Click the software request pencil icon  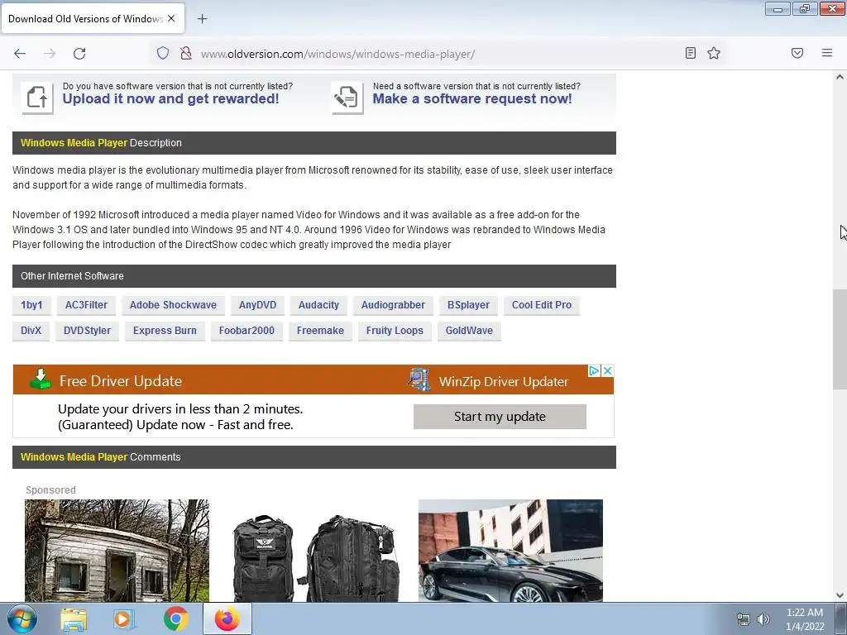click(x=347, y=98)
